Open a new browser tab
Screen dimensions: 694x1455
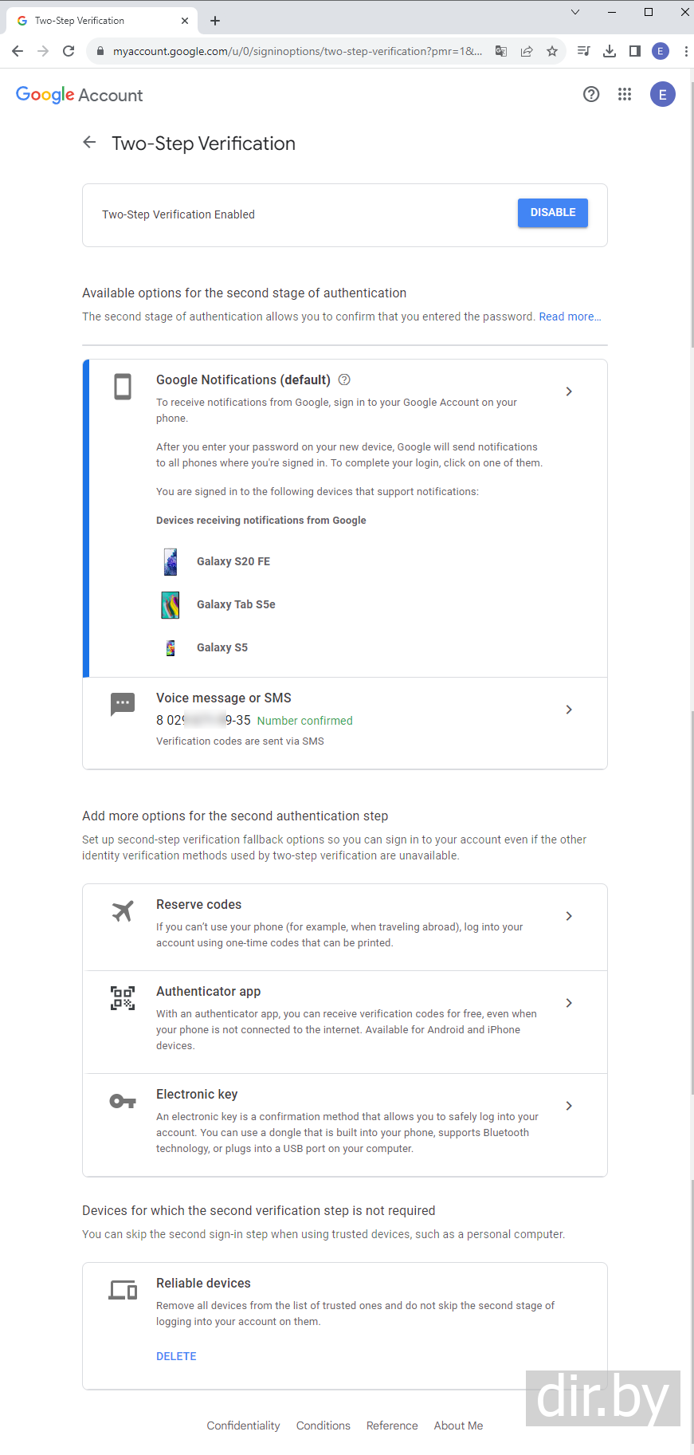point(215,21)
